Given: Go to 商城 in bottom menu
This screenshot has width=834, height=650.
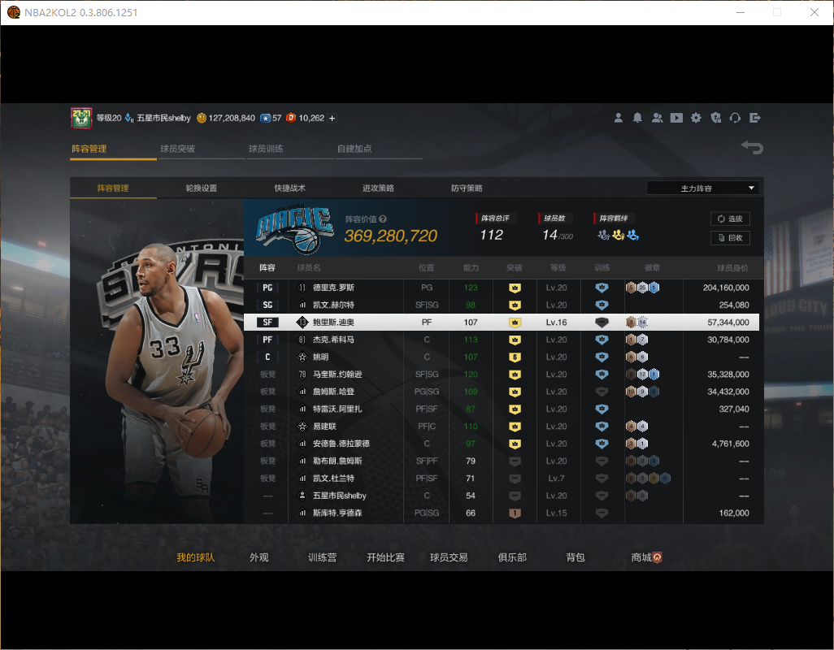Looking at the screenshot, I should [x=646, y=557].
